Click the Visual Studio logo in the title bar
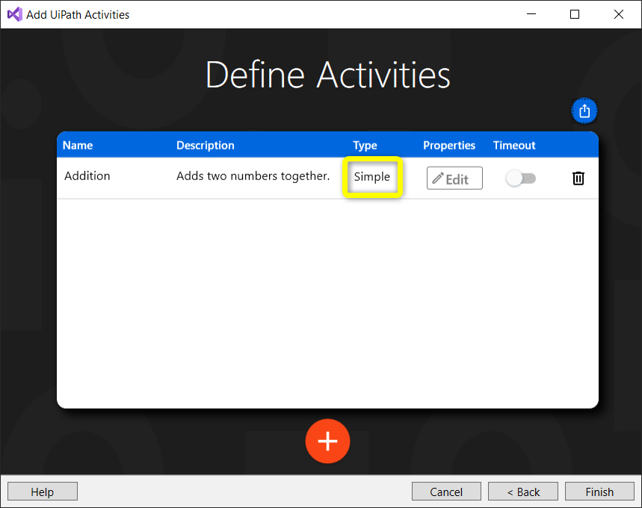 [14, 13]
